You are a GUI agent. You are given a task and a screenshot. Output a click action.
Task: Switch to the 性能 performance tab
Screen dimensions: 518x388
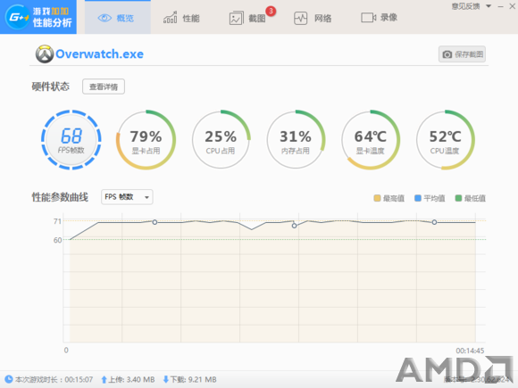point(181,18)
